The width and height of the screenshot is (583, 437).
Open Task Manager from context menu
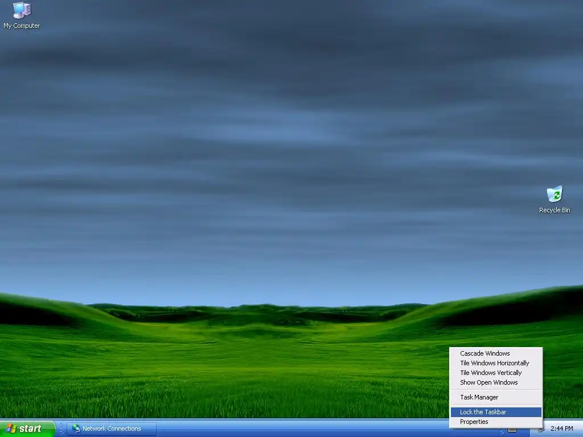(x=496, y=397)
